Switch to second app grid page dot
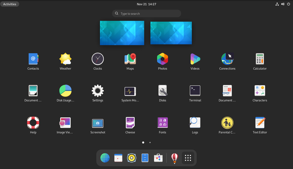The height and width of the screenshot is (169, 293). [150, 142]
